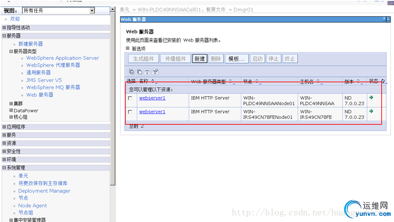The height and width of the screenshot is (222, 394).
Task: Open webserver1 link on WIN-PLDC49NNSAANode01
Action: (152, 98)
